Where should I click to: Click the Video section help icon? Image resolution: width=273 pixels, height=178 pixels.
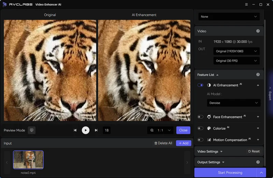(258, 31)
